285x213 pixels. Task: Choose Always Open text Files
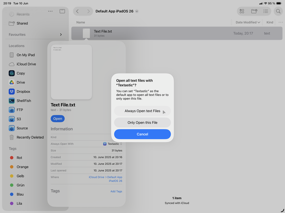click(x=142, y=111)
